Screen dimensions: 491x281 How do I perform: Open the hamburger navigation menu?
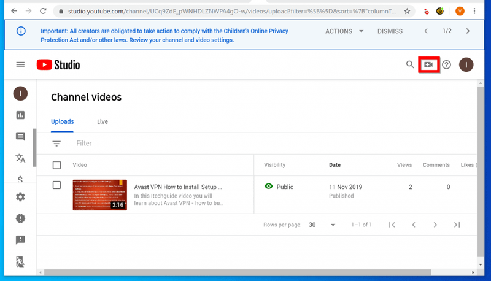point(20,65)
